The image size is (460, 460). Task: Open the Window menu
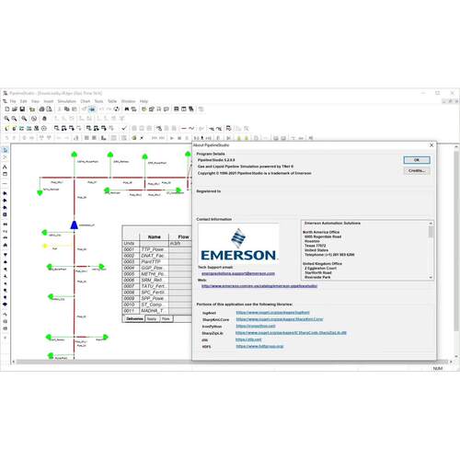[x=128, y=101]
